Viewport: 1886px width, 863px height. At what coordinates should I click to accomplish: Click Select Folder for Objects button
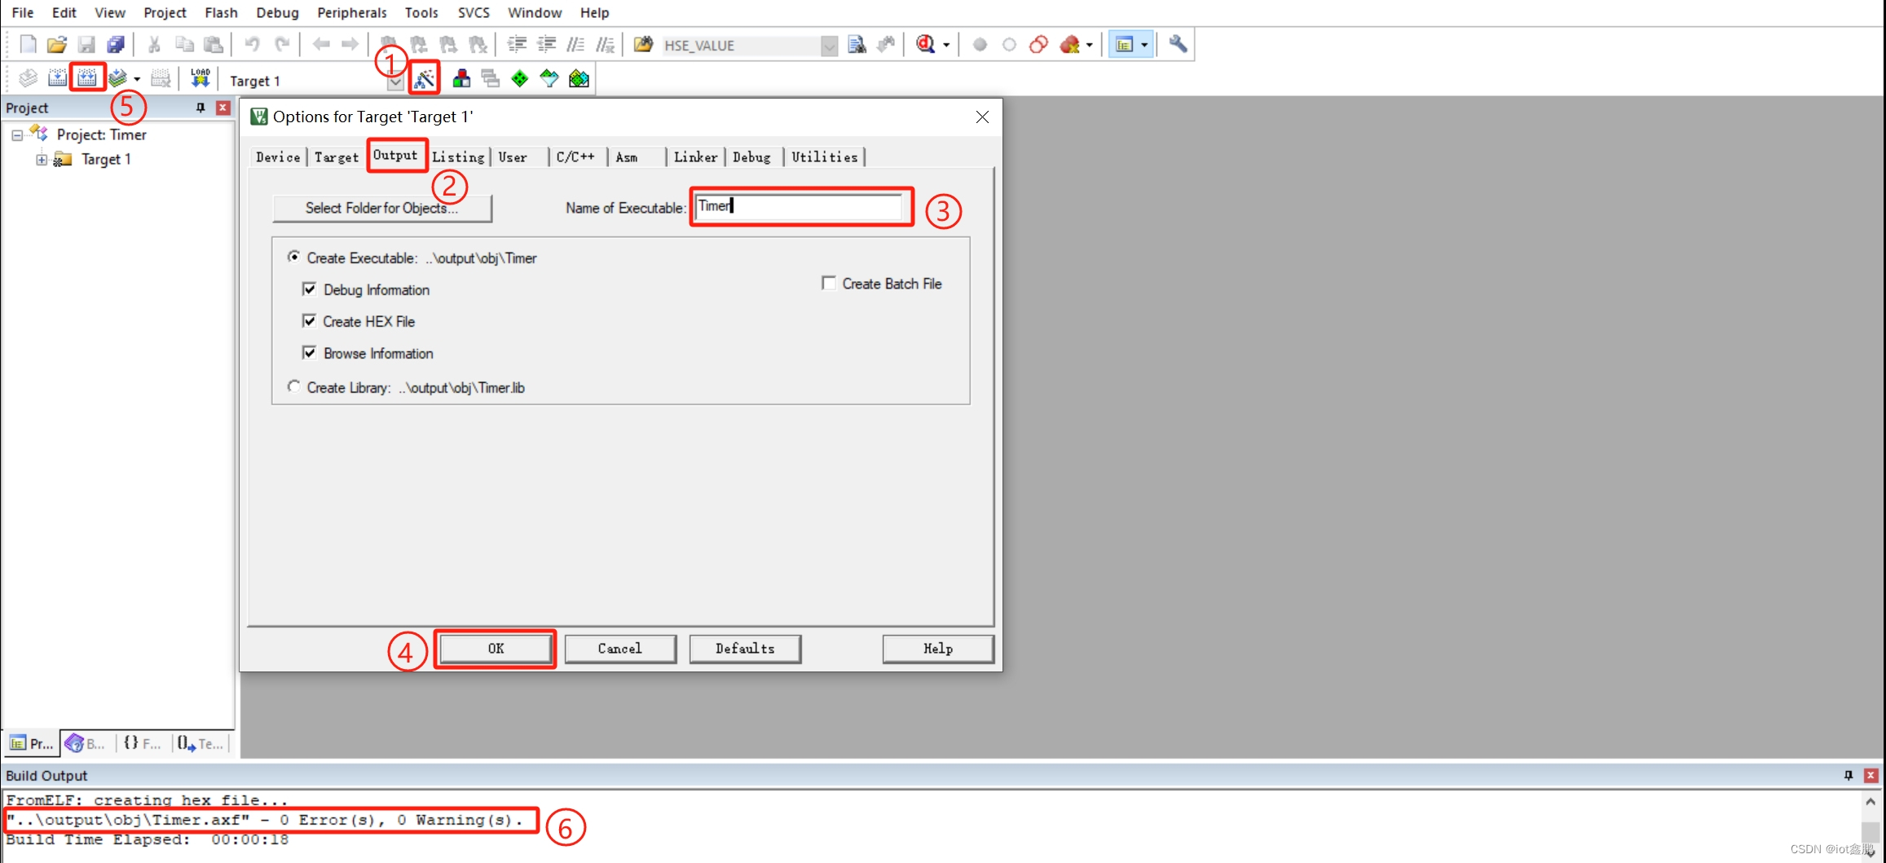pos(382,209)
